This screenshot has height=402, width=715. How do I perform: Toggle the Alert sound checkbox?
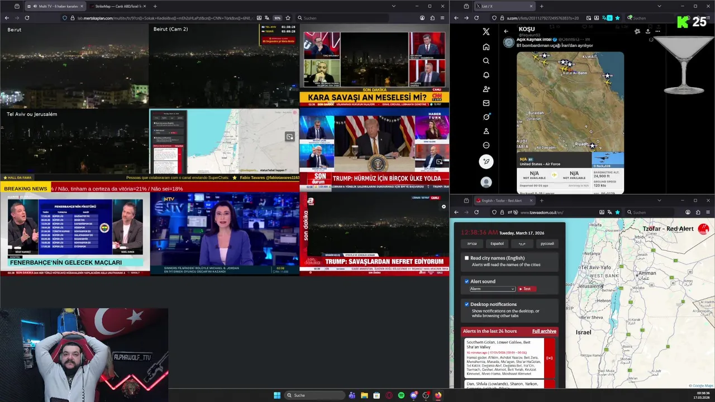click(467, 281)
